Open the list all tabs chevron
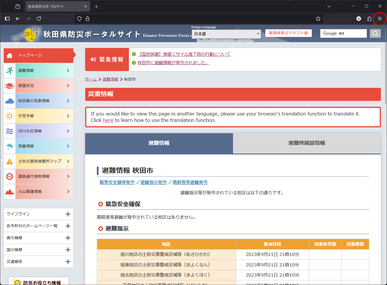 coord(329,6)
